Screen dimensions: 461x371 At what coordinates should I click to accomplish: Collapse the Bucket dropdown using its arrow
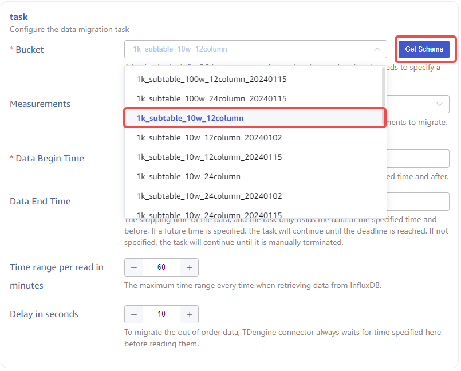[x=376, y=49]
